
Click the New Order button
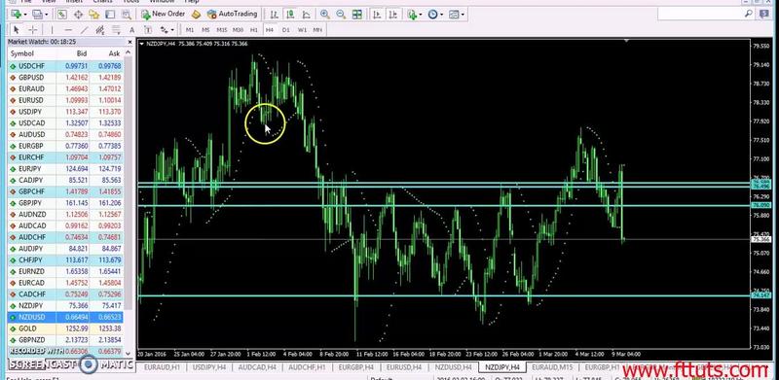[163, 15]
